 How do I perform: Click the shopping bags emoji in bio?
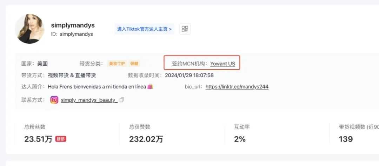click(150, 87)
